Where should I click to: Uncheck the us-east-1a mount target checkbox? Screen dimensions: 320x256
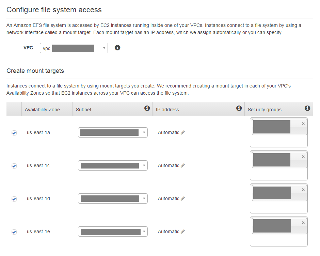point(14,133)
